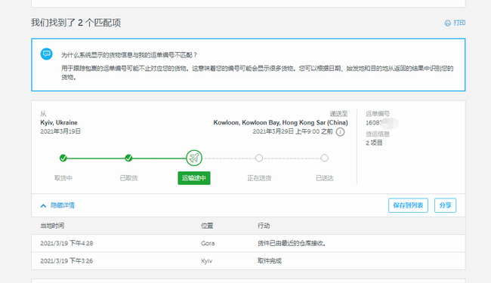Click the 货运信息 label
The image size is (491, 283).
(378, 134)
